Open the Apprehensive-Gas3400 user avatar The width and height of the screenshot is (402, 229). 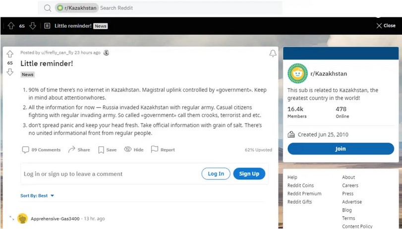click(22, 219)
